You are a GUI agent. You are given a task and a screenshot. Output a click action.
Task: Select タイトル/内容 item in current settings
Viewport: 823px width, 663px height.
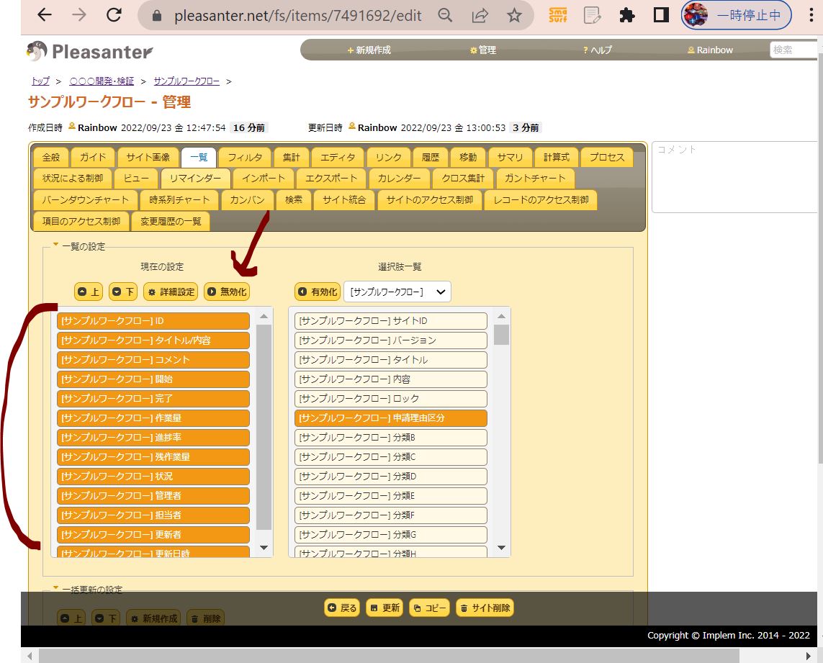click(153, 340)
